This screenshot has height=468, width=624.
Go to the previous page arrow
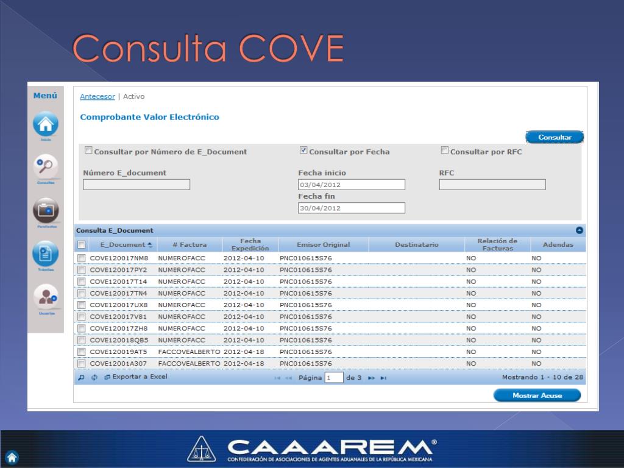288,378
